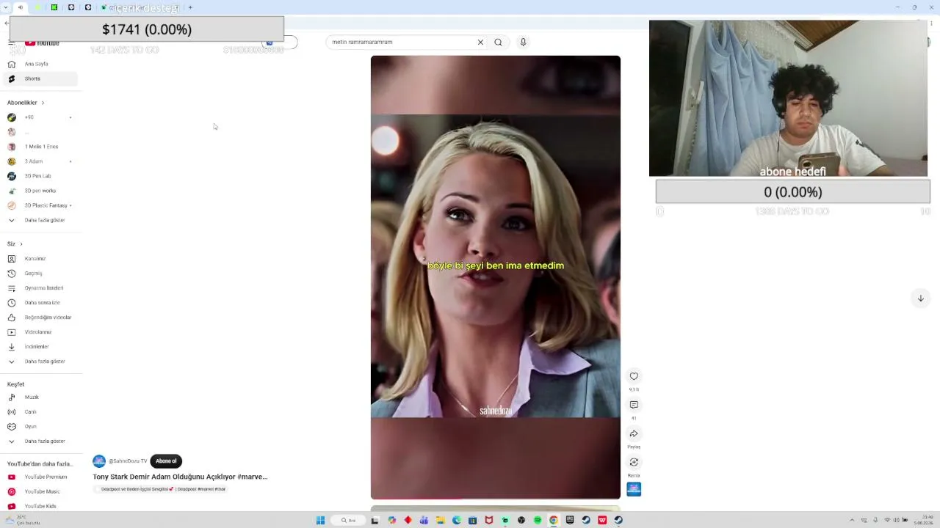Start voice search with the microphone
Viewport: 940px width, 528px height.
(x=523, y=43)
